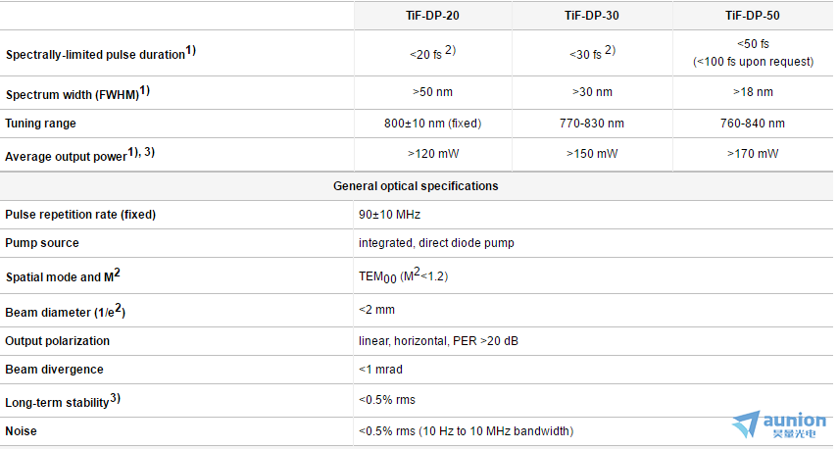This screenshot has width=838, height=449.
Task: Click the Beam diameter row label
Action: 66,311
